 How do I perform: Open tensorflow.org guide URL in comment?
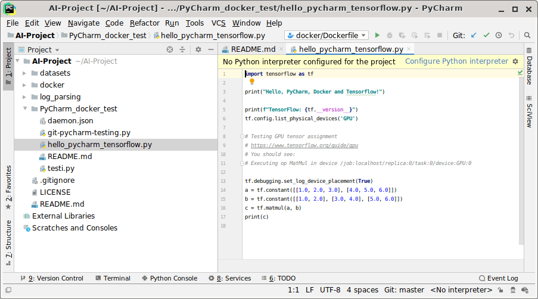tap(304, 145)
